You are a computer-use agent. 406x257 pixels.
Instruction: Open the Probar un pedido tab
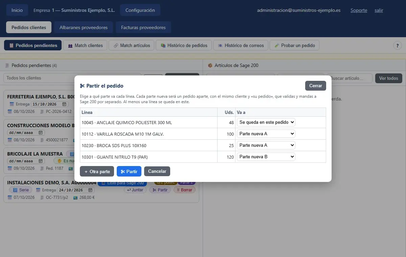tap(294, 45)
